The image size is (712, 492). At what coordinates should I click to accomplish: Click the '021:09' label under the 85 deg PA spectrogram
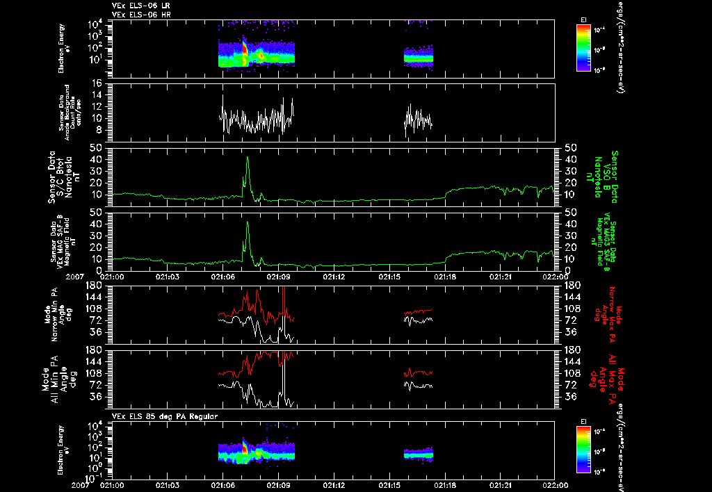(x=278, y=485)
